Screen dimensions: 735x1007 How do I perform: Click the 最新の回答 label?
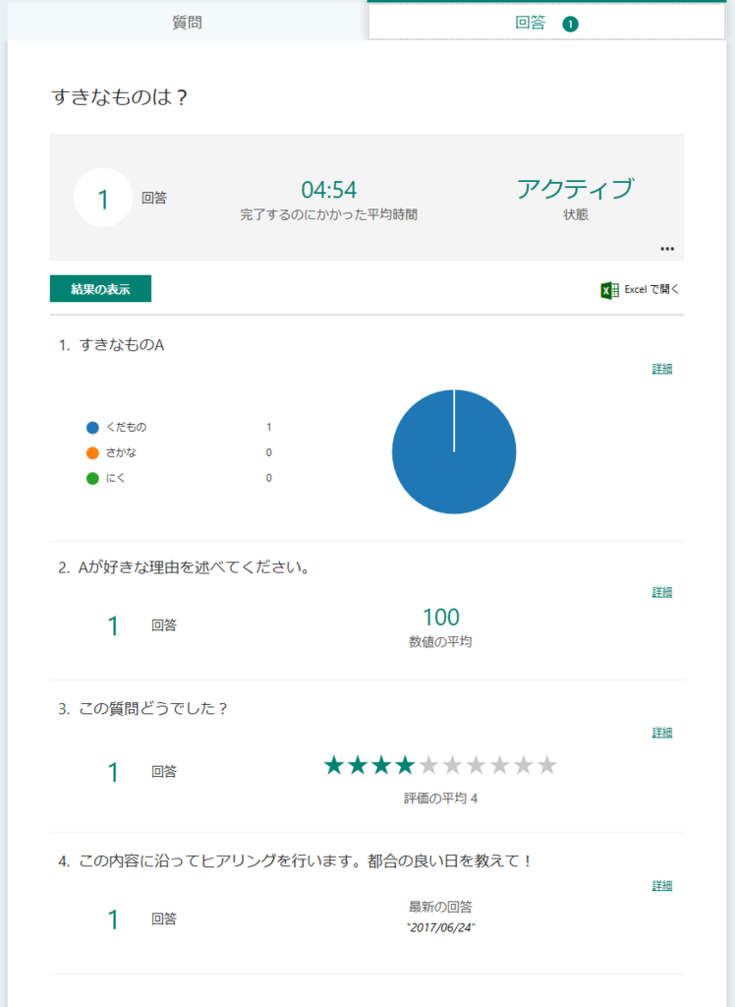440,907
